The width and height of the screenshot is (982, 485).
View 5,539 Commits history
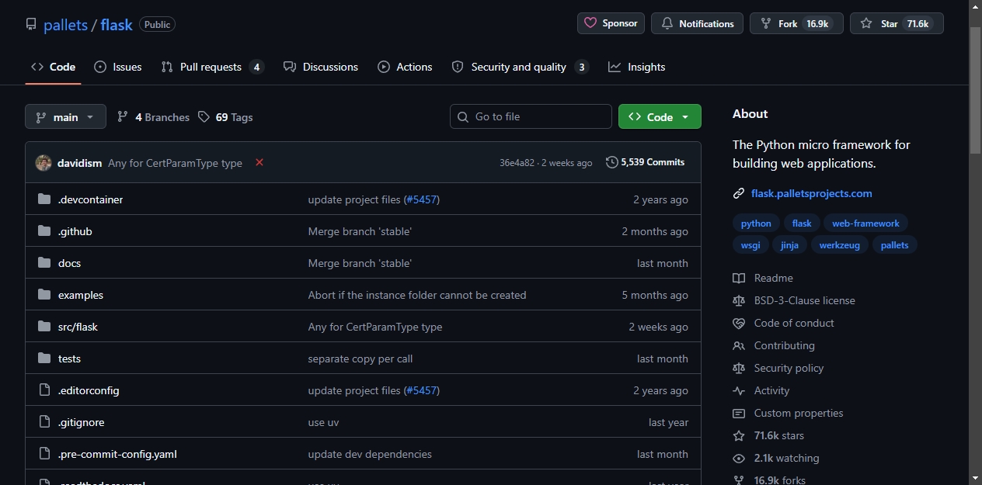(x=646, y=162)
